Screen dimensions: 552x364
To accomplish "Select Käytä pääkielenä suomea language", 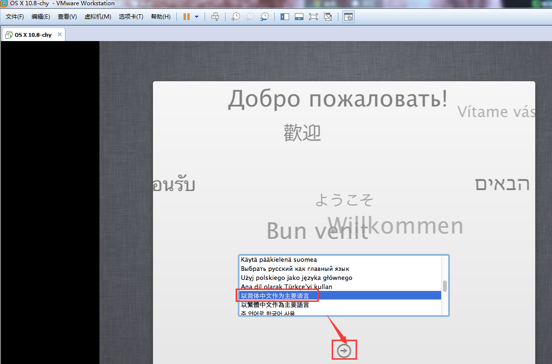I will click(340, 260).
